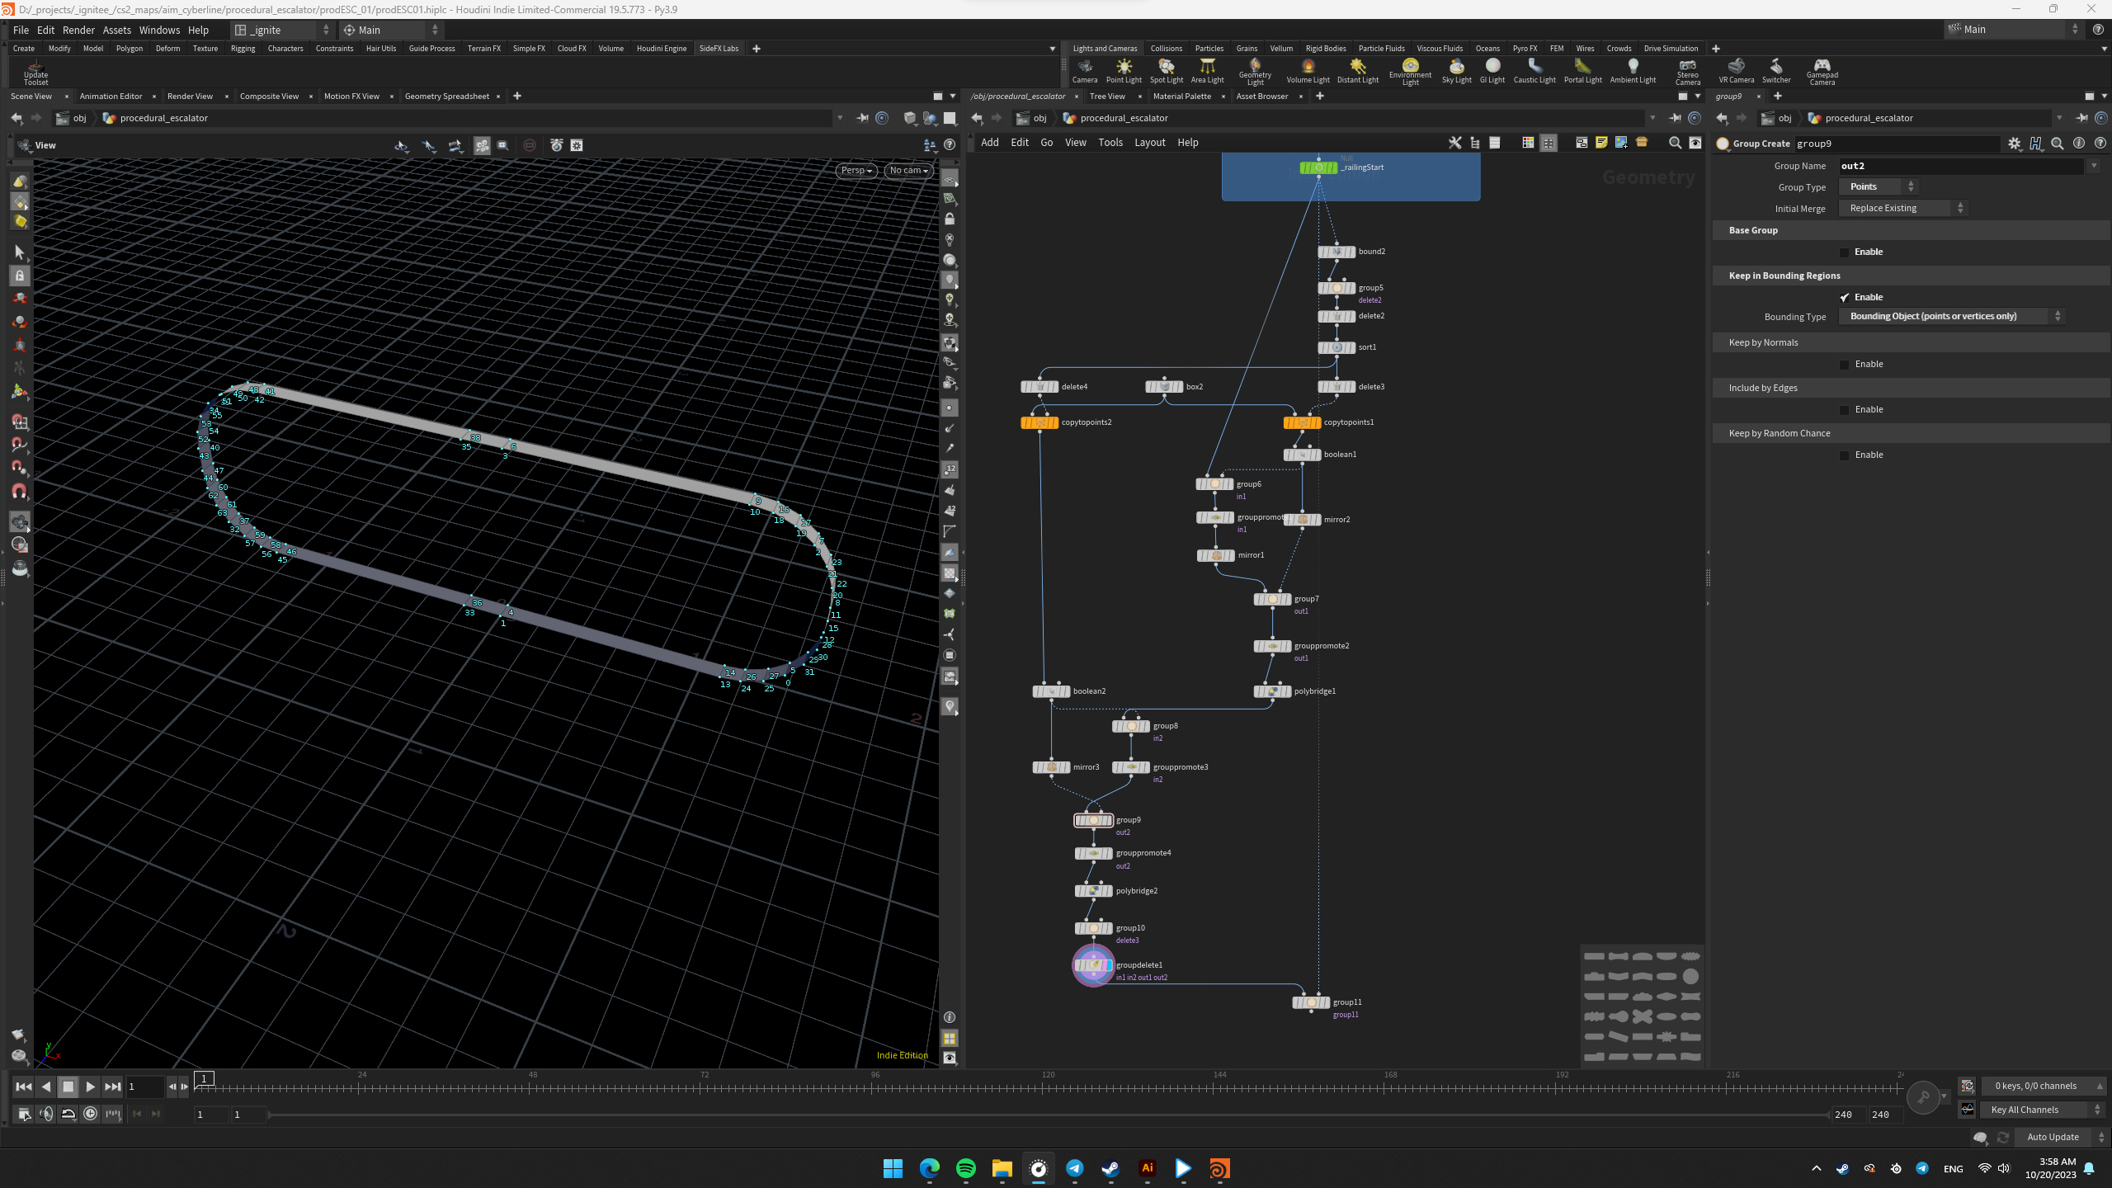Expand the Persp viewport menu

[x=856, y=171]
